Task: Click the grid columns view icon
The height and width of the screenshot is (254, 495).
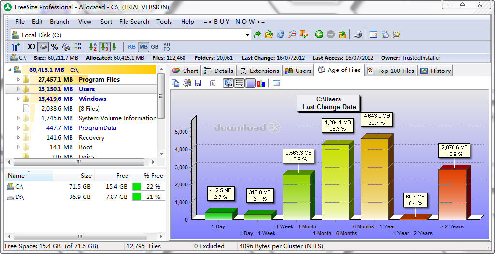Action: (x=78, y=47)
